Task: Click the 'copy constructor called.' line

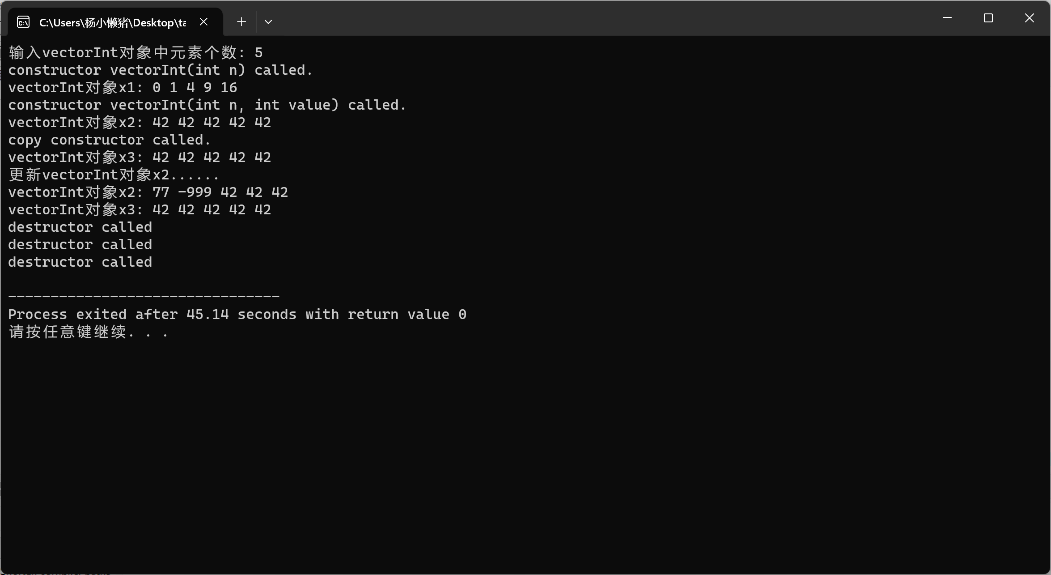Action: [x=109, y=140]
